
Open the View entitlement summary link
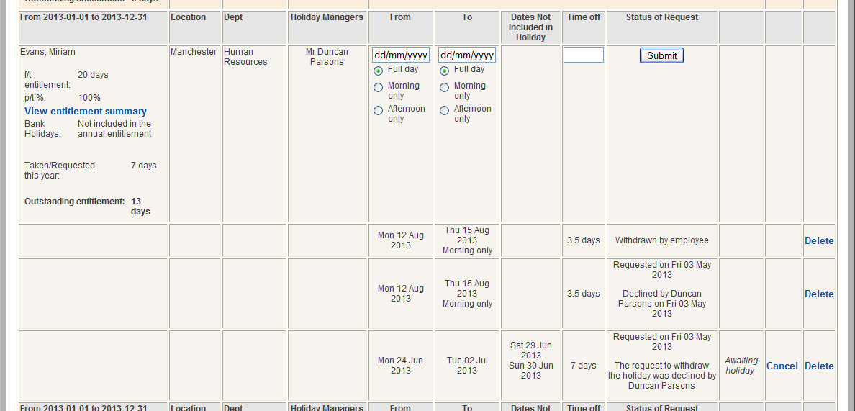click(86, 111)
